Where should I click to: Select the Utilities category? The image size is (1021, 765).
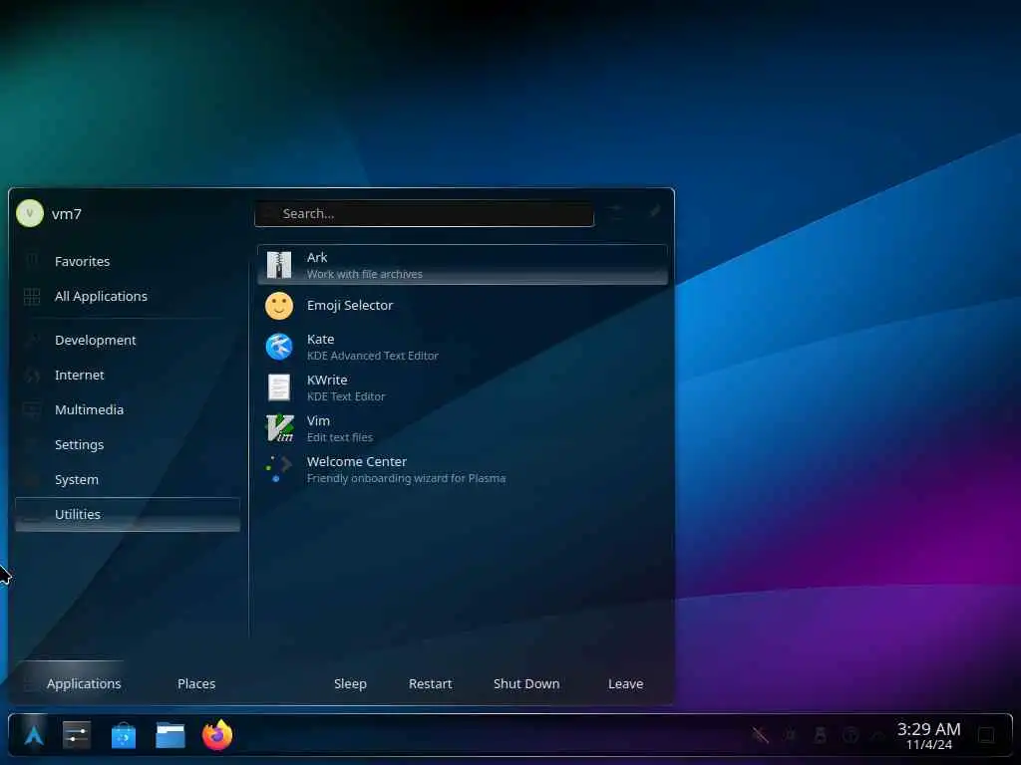(x=128, y=515)
